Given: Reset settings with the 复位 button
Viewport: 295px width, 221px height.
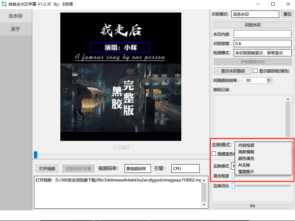Looking at the screenshot, I should pyautogui.click(x=287, y=14).
